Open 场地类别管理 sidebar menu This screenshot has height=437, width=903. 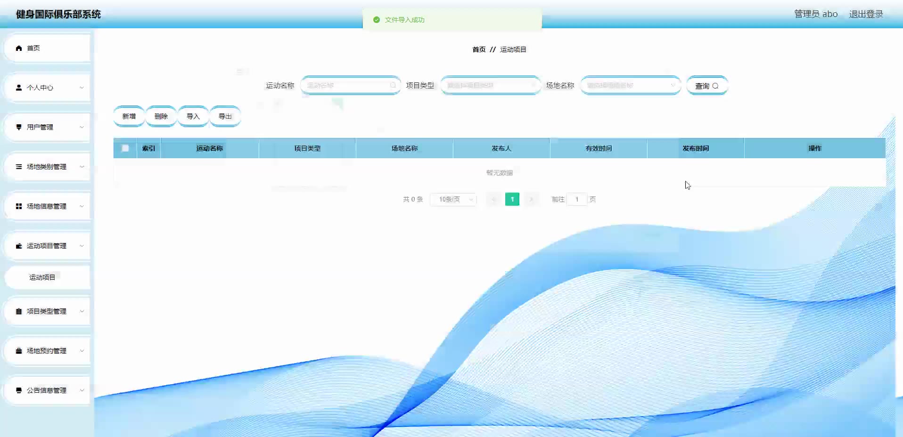47,167
